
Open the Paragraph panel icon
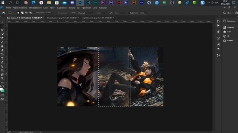point(218,49)
